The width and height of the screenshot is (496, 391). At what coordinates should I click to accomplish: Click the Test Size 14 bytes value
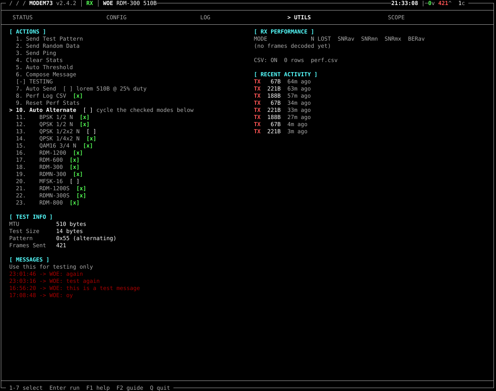(69, 231)
